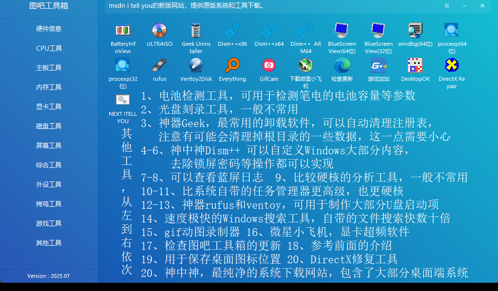Switch to 综合工具 category
The image size is (498, 291).
coord(49,165)
